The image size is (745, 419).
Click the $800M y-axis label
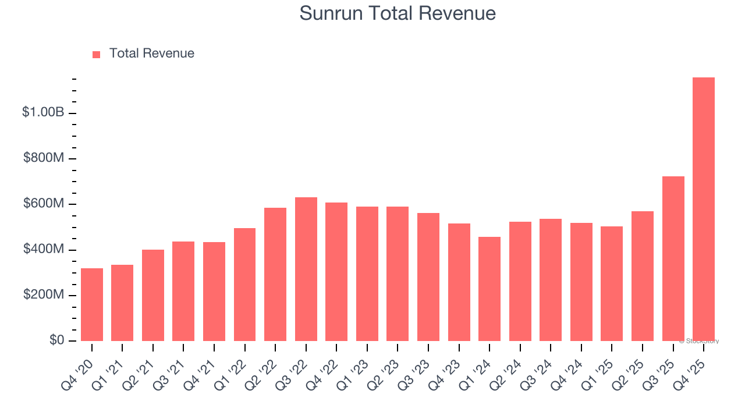(44, 158)
